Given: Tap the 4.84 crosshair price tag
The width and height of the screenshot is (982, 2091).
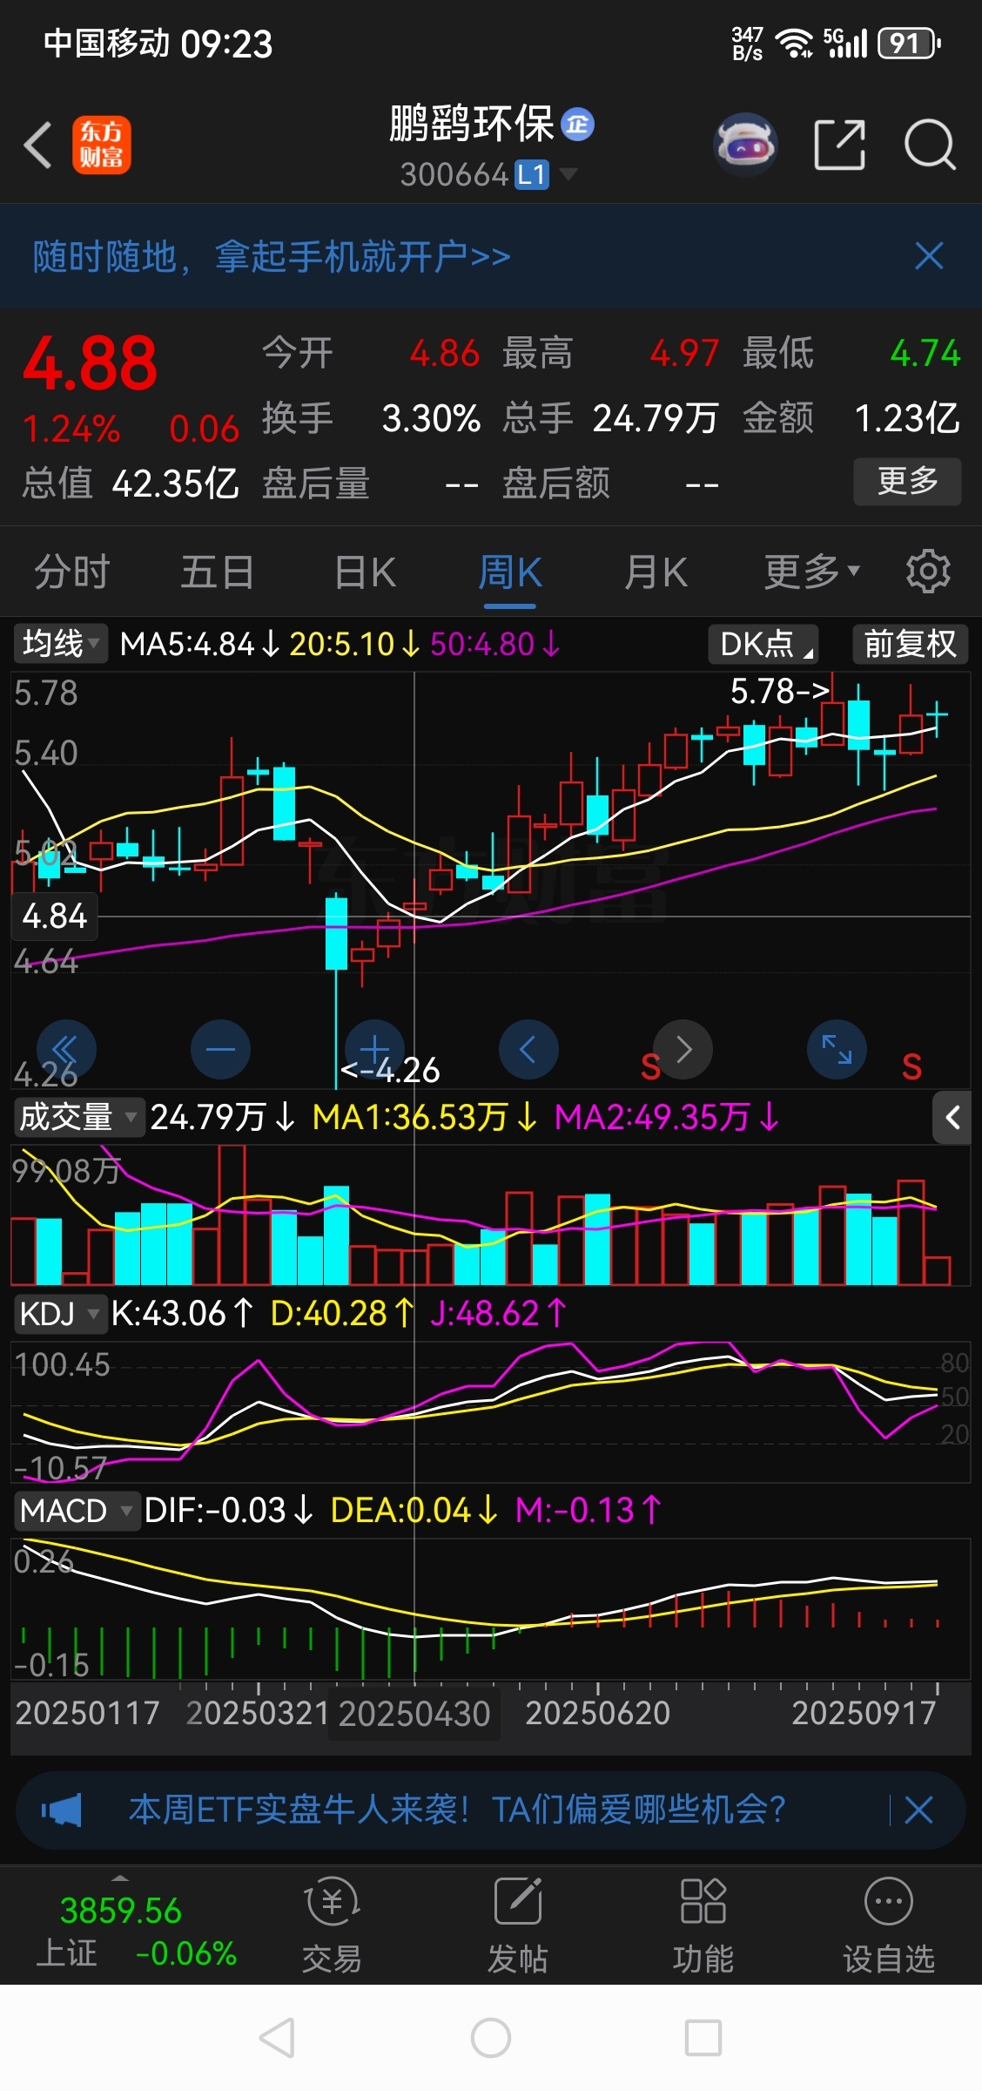Looking at the screenshot, I should coord(54,917).
